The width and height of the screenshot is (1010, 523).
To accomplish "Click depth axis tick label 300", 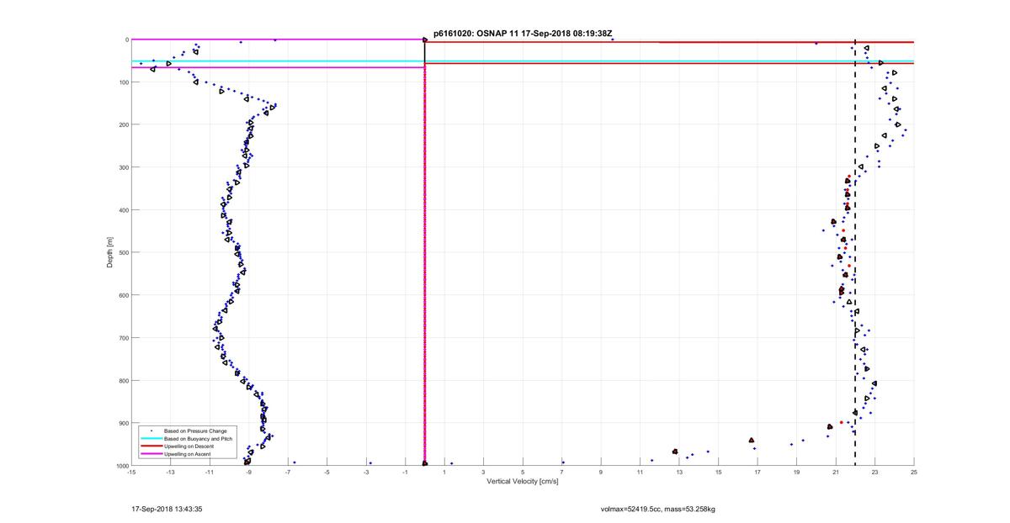I will click(123, 167).
